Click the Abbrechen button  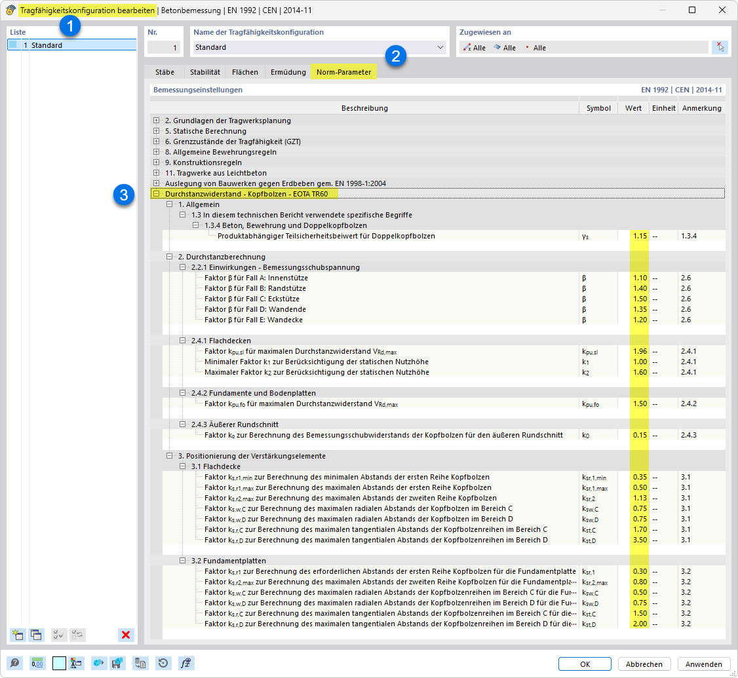[644, 664]
